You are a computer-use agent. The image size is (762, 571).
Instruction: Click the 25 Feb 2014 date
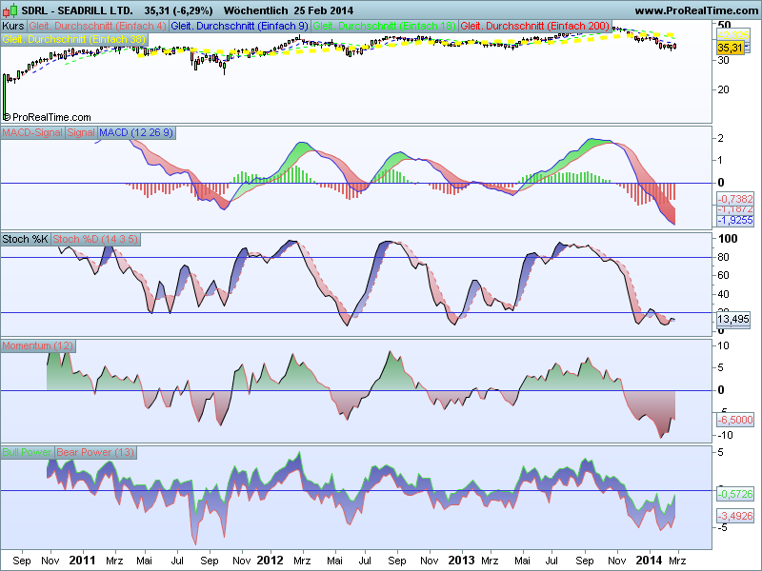[324, 10]
